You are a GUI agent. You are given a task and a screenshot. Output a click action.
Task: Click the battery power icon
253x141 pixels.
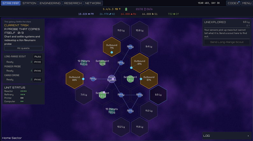click(126, 9)
